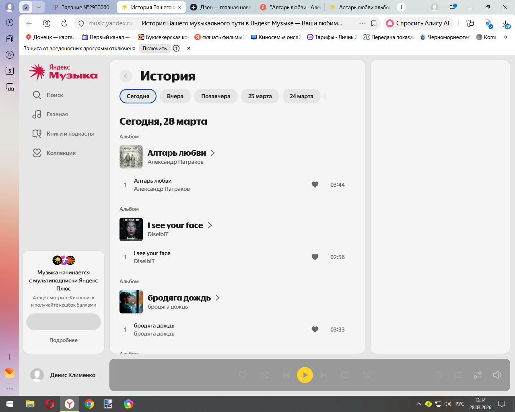Expand the browser tab group dropdown
515x412 pixels.
[x=39, y=7]
